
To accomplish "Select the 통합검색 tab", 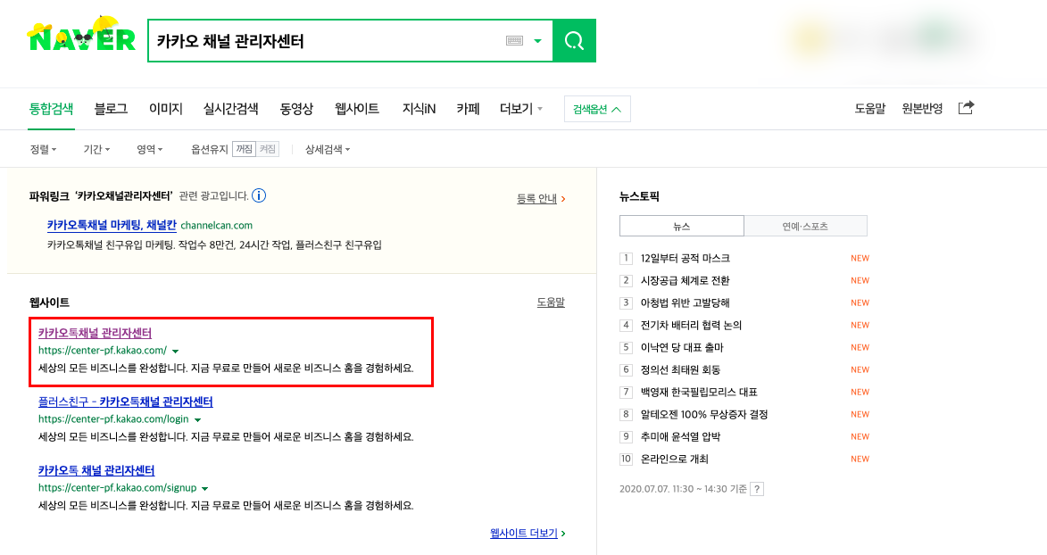I will click(52, 108).
